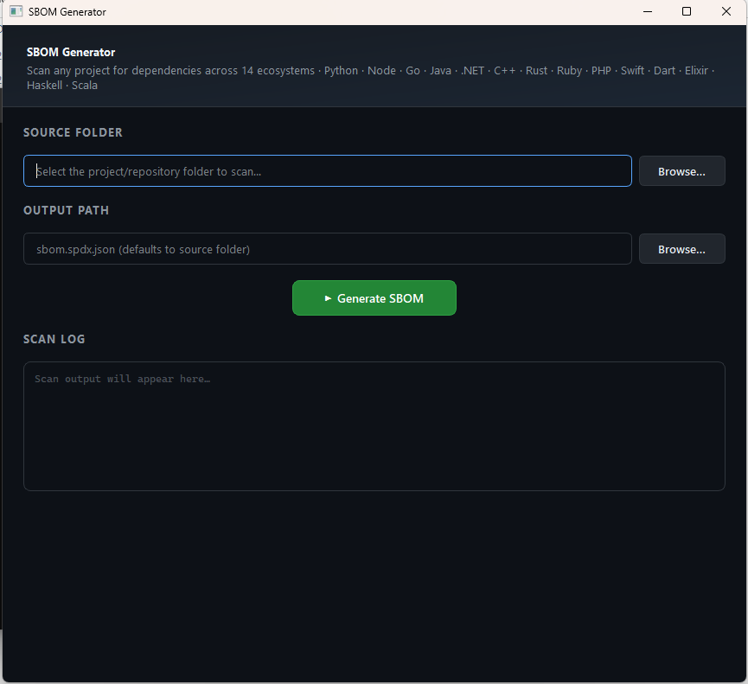Click the word Dart in ecosystem list
The width and height of the screenshot is (748, 684).
pos(664,71)
